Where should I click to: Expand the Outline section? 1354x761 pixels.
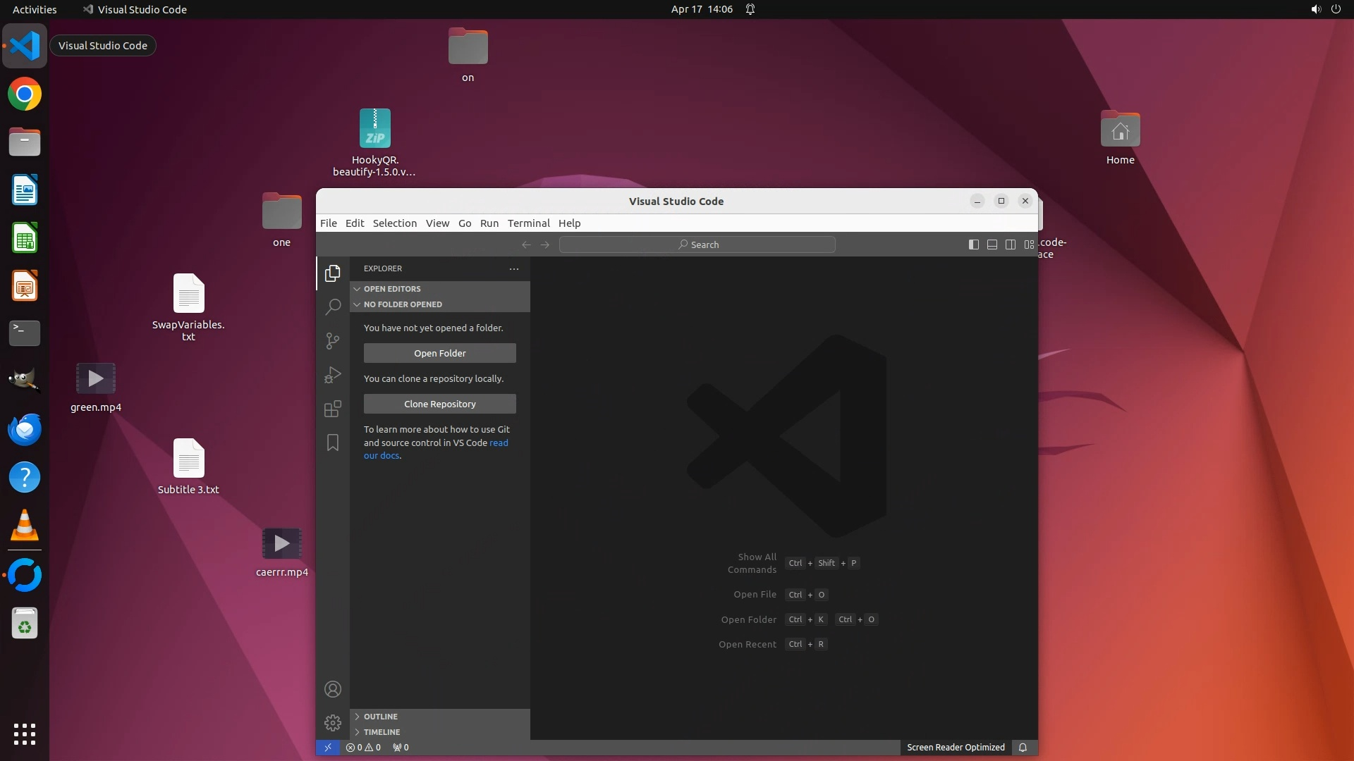(381, 717)
